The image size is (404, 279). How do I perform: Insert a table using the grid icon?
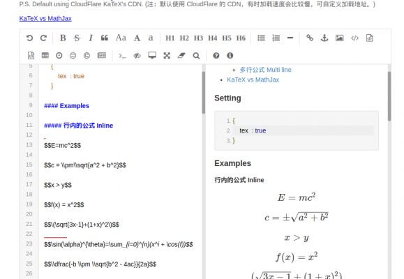click(x=45, y=55)
